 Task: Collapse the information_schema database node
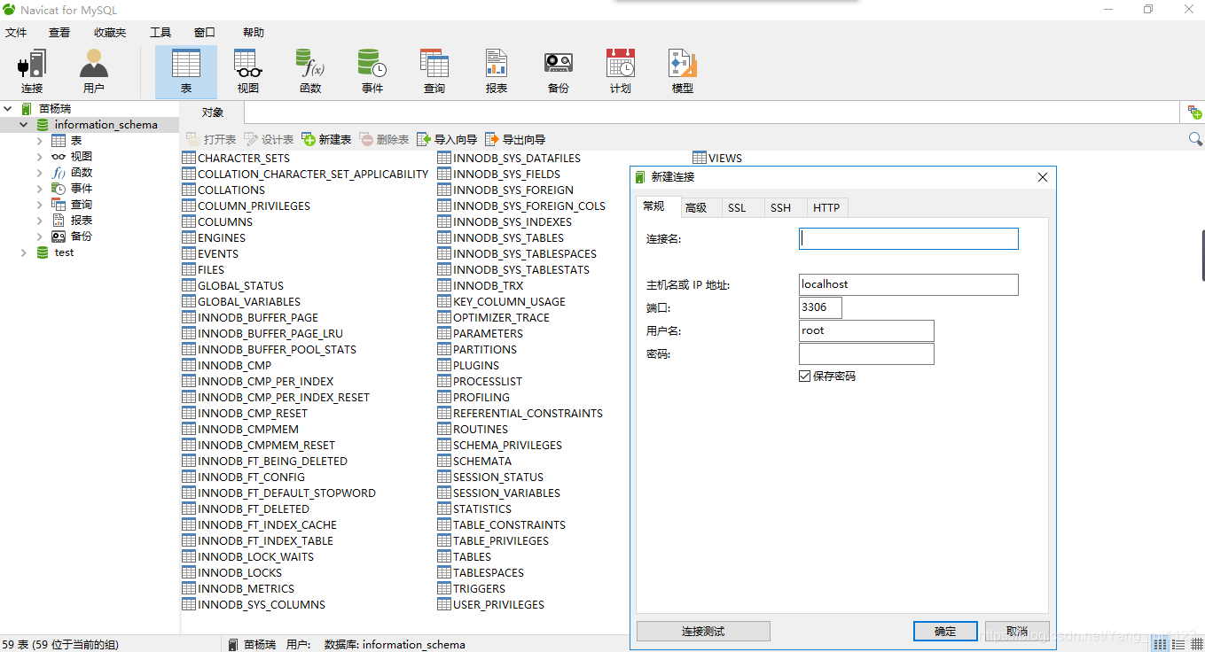[x=24, y=125]
